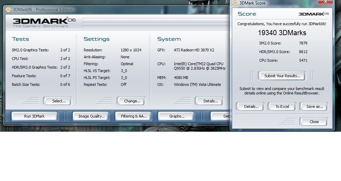341x181 pixels.
Task: Click CPU Score value 5471
Action: [303, 60]
